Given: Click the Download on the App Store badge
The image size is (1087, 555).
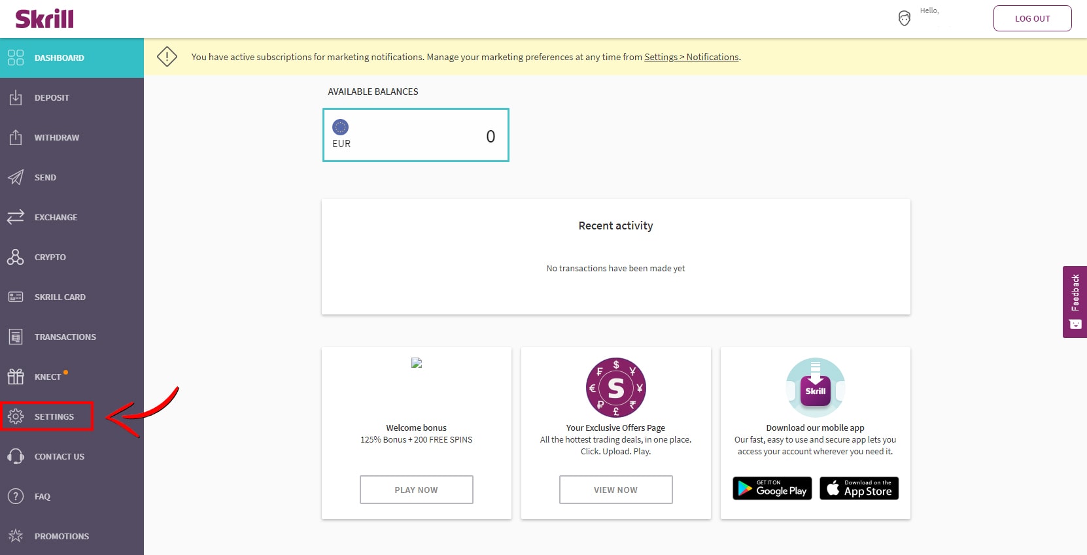Looking at the screenshot, I should pos(859,488).
